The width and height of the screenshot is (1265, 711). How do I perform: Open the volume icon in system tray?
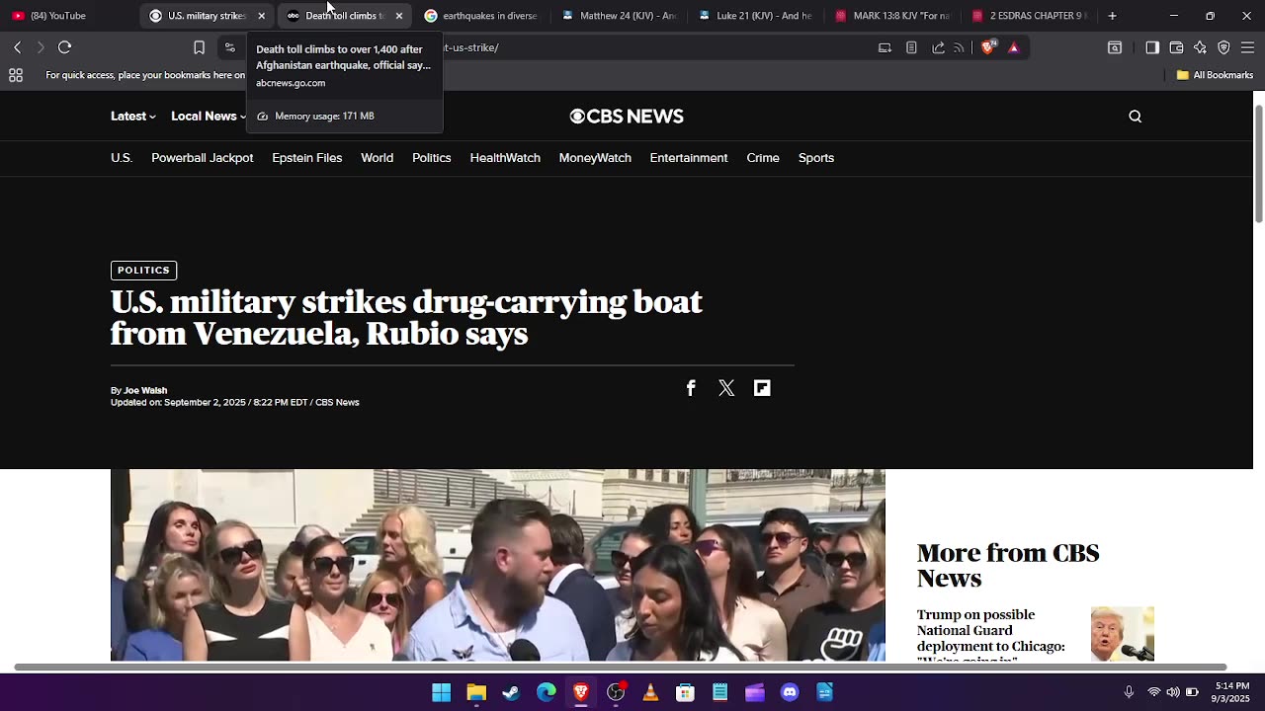click(x=1173, y=692)
